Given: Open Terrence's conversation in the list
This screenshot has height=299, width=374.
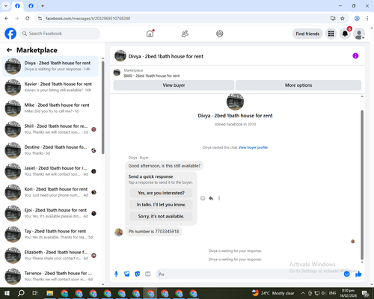Looking at the screenshot, I should pyautogui.click(x=50, y=276).
